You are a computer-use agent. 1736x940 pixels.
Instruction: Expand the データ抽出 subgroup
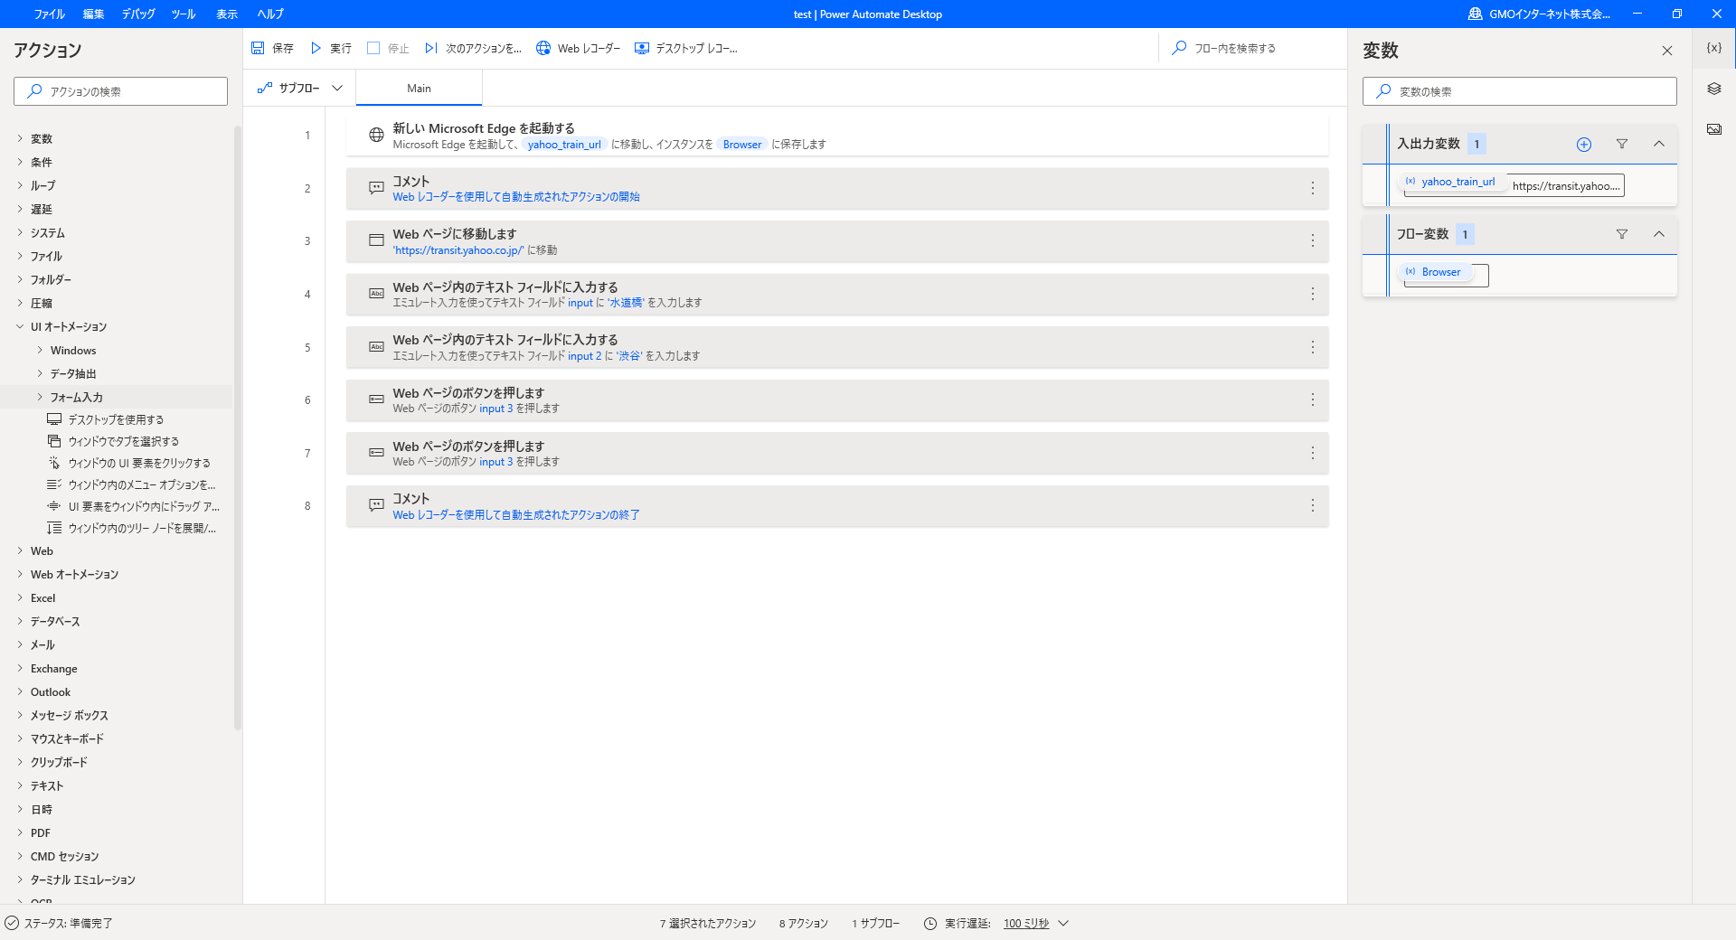[40, 373]
